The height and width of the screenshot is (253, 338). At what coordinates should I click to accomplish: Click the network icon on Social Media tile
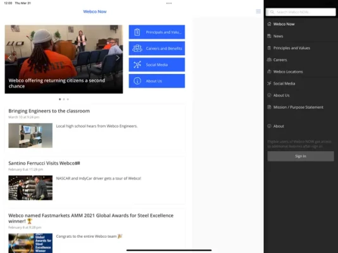[137, 65]
